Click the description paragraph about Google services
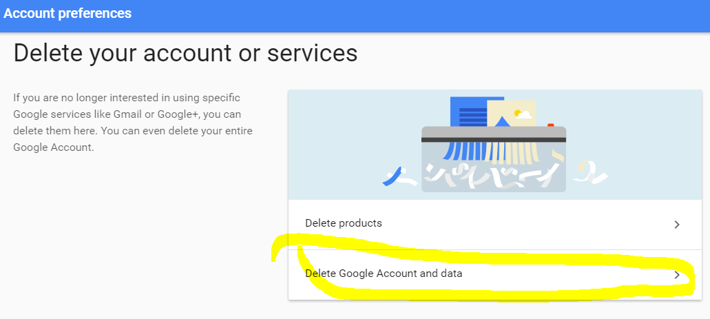This screenshot has width=710, height=319. (x=133, y=123)
